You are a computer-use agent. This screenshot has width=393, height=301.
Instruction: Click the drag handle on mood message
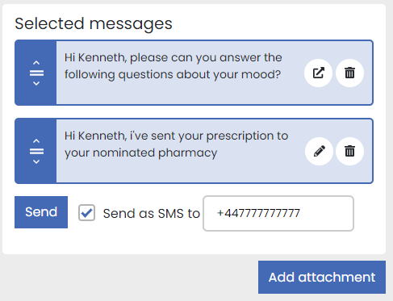36,73
